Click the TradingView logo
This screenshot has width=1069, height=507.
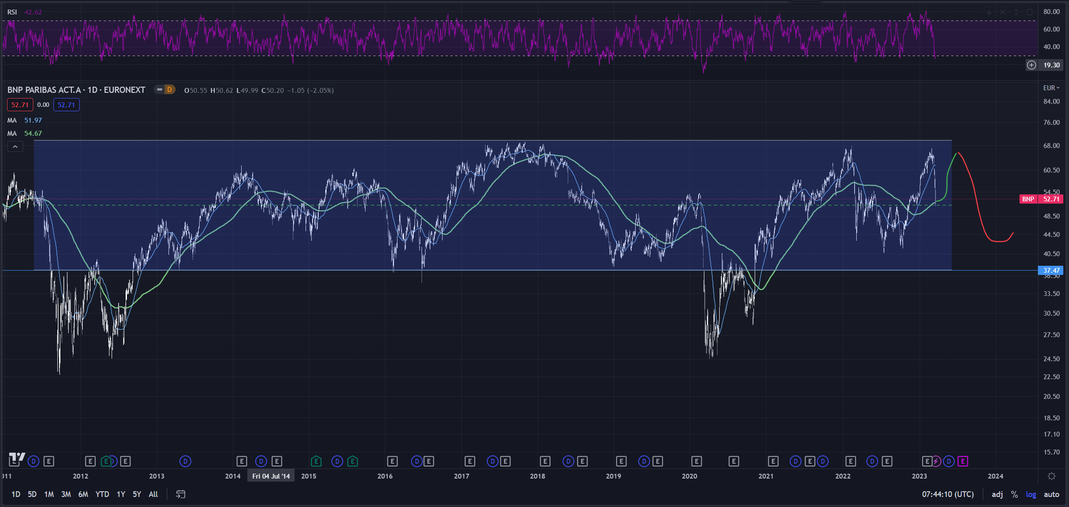point(17,458)
